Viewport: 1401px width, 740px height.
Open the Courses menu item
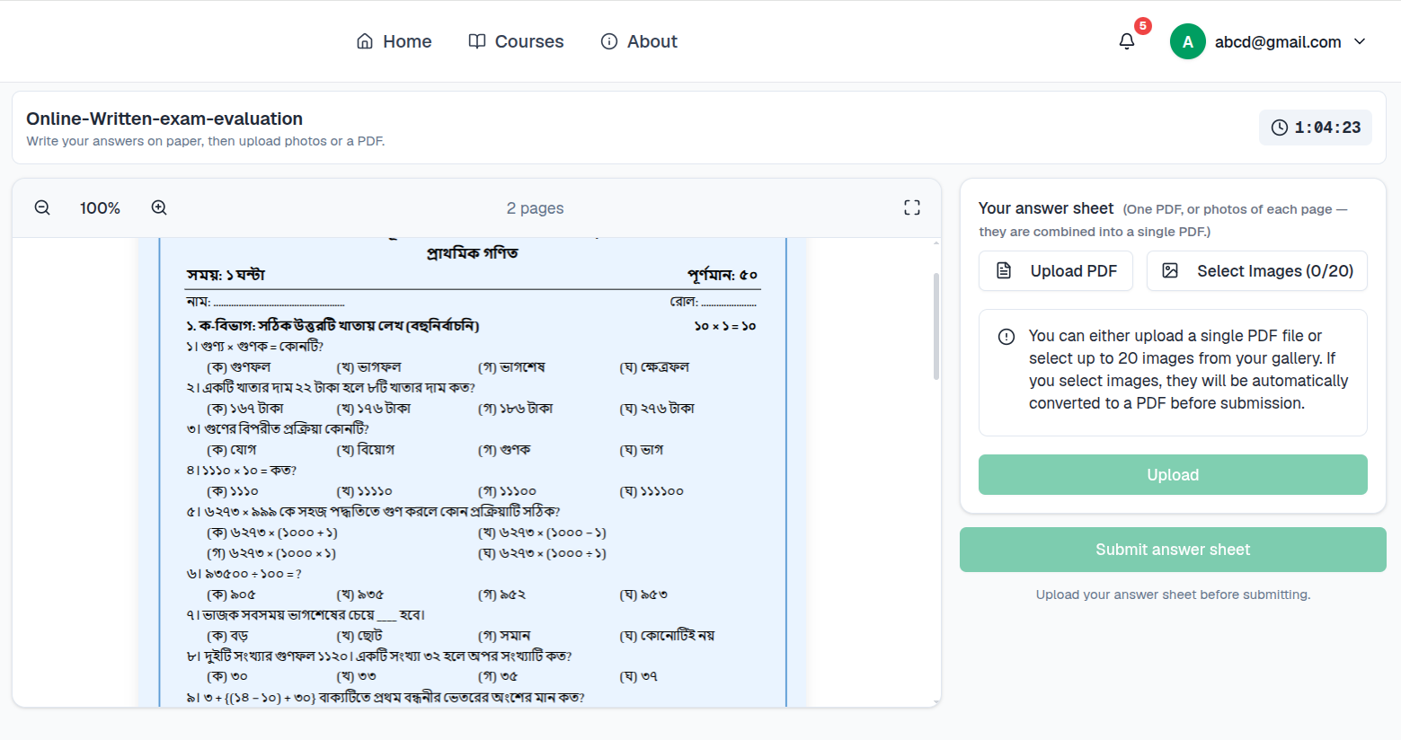(x=517, y=41)
